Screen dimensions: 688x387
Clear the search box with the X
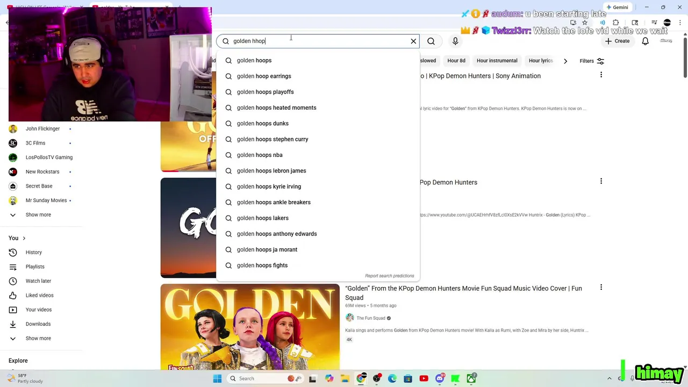pyautogui.click(x=413, y=41)
